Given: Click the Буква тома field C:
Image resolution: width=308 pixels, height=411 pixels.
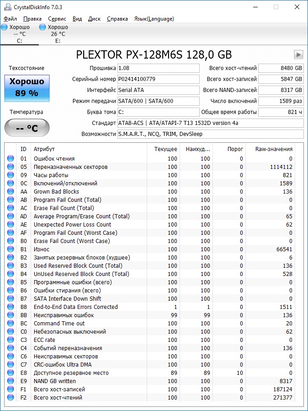Looking at the screenshot, I should point(158,112).
